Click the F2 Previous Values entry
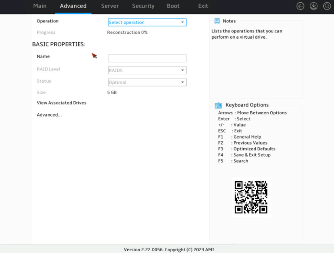This screenshot has width=334, height=253. coord(243,143)
